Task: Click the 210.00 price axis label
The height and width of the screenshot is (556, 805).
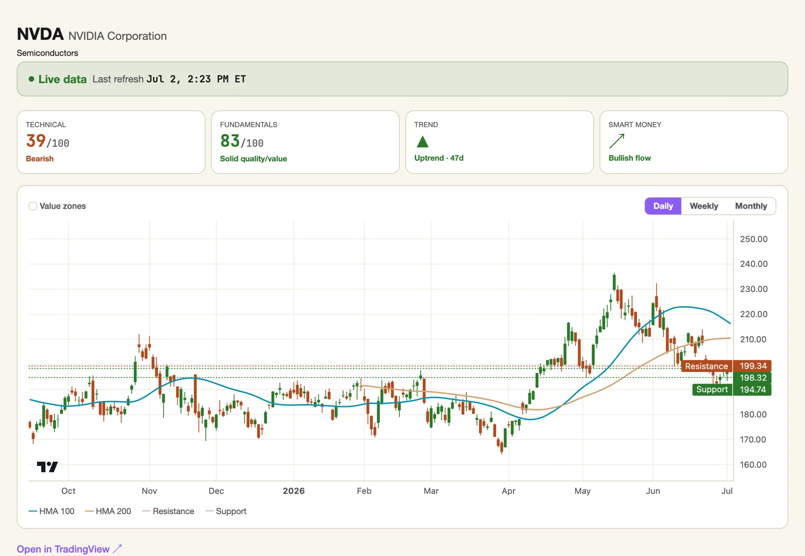Action: (753, 339)
